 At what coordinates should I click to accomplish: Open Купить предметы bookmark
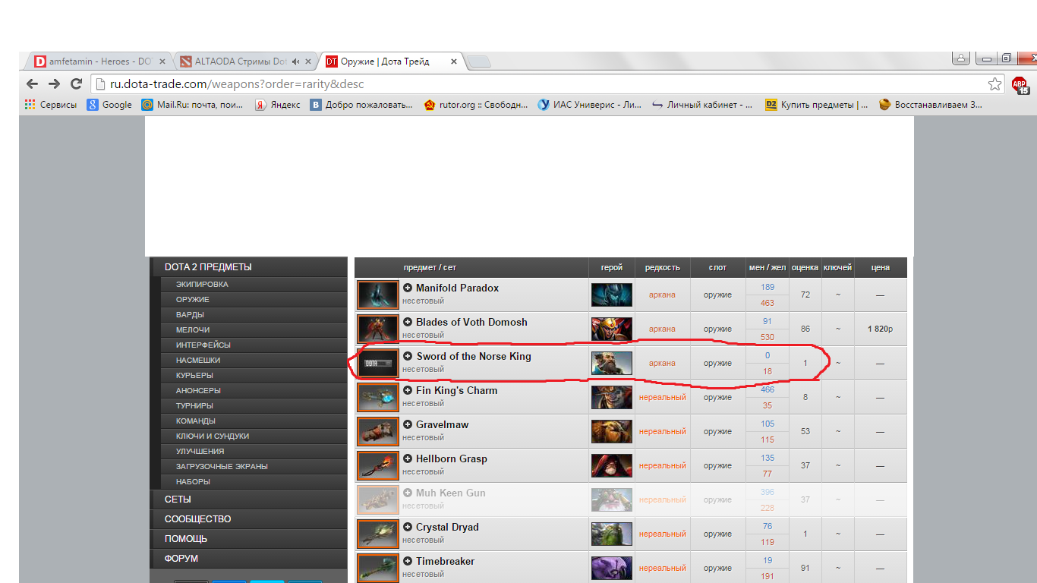(x=817, y=105)
